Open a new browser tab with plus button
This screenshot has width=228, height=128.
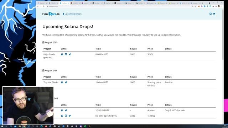point(203,3)
